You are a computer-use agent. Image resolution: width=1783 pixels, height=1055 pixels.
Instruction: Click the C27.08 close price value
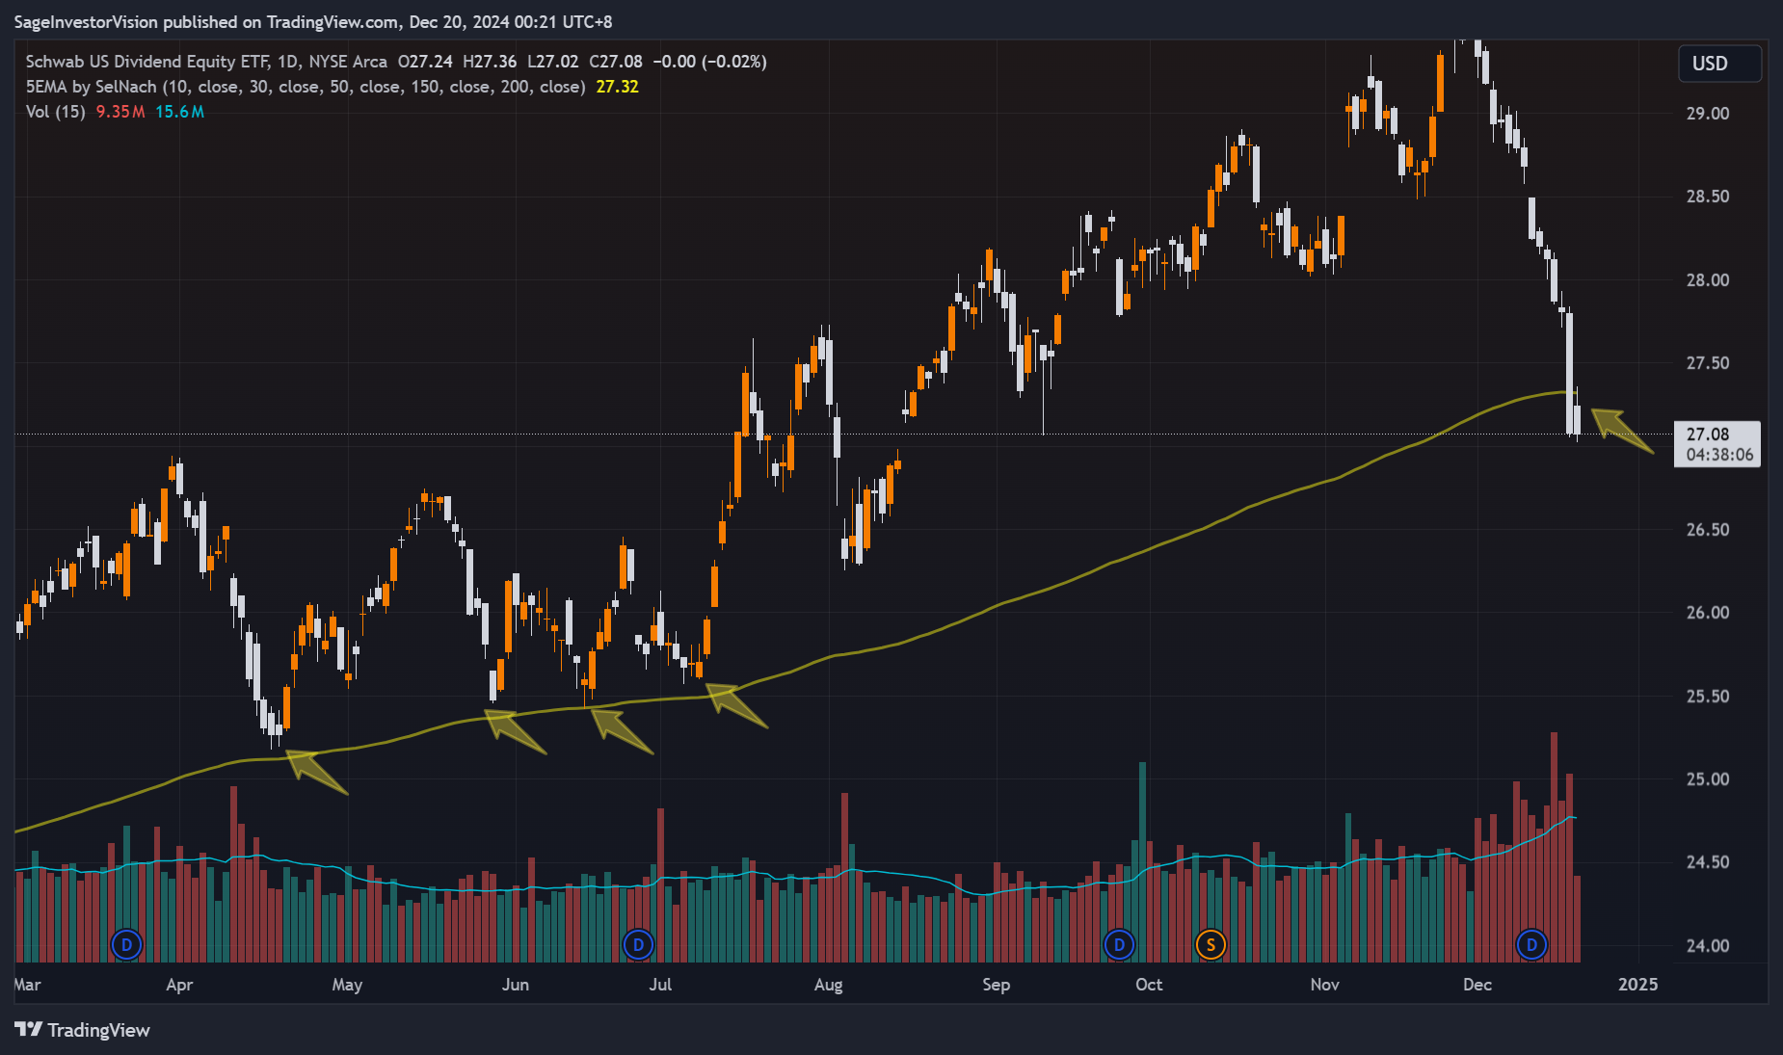[x=616, y=62]
